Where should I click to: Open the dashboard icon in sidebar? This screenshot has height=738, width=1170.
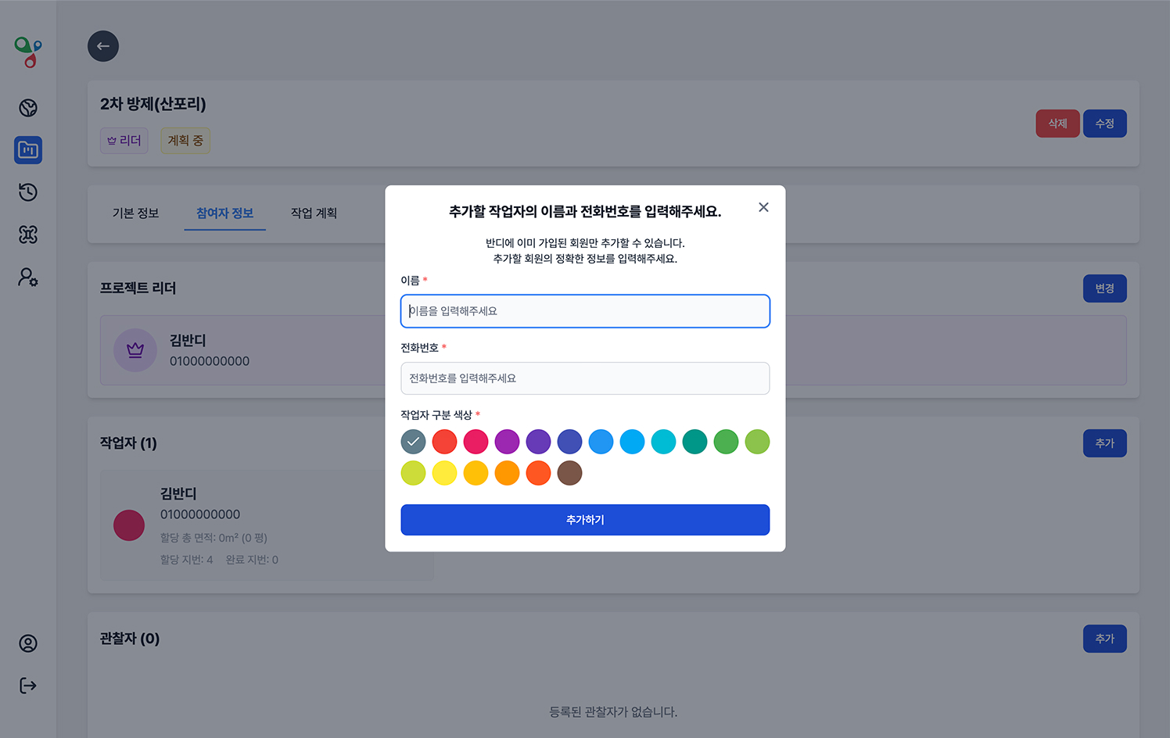coord(28,108)
